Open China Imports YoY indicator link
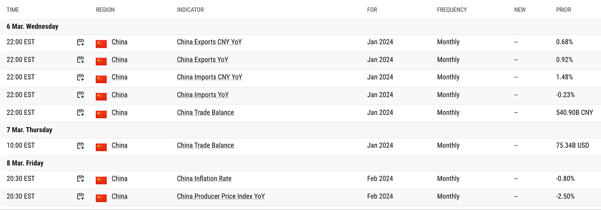Image resolution: width=601 pixels, height=210 pixels. (x=203, y=95)
